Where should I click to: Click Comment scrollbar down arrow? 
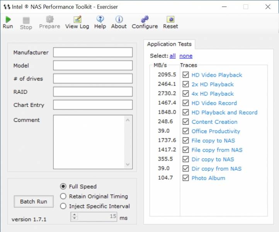(128, 164)
